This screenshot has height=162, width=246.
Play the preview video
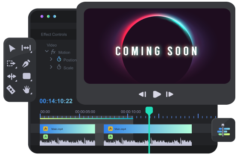tap(157, 94)
